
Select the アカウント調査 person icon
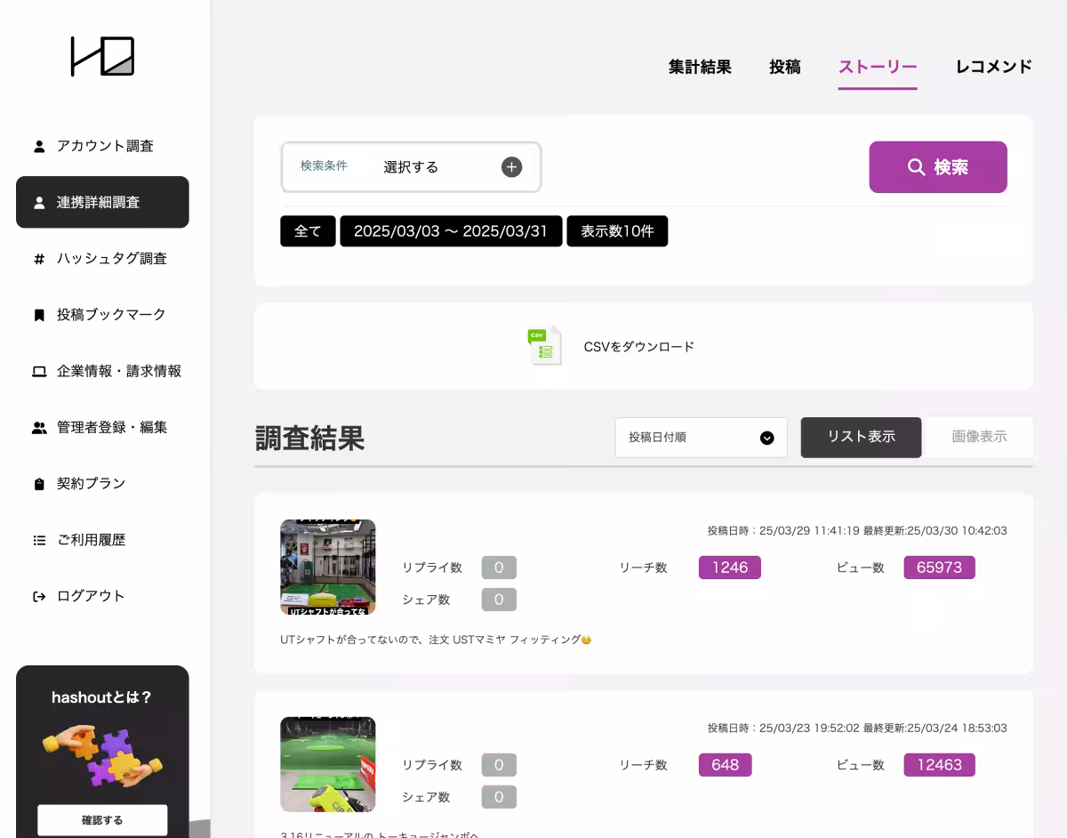pos(37,146)
